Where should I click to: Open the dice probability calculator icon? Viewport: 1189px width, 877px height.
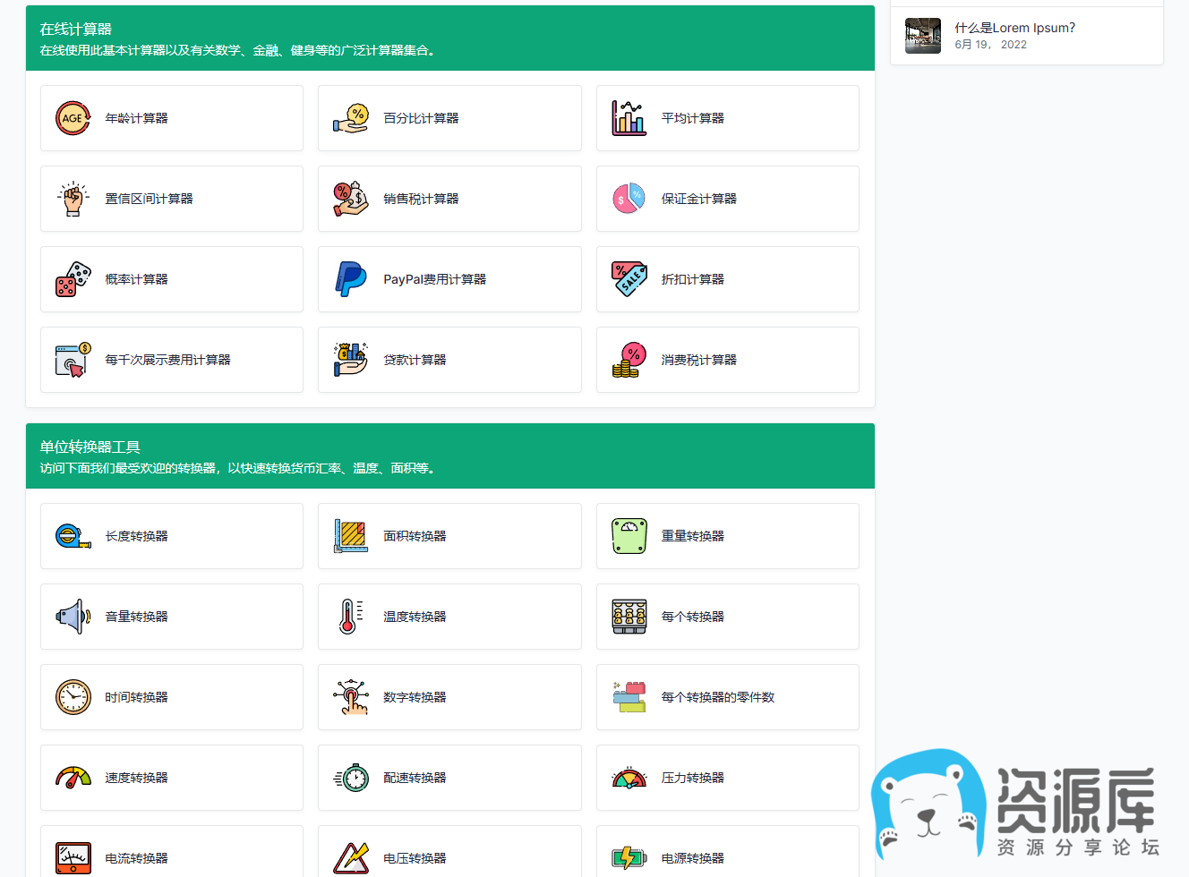(73, 279)
